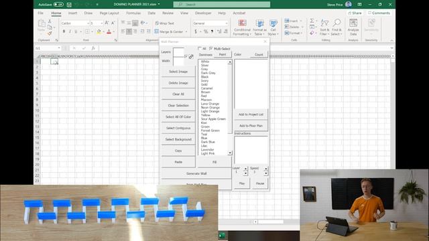The width and height of the screenshot is (429, 241).
Task: Click the Clear eraser icon in Editing
Action: (312, 33)
